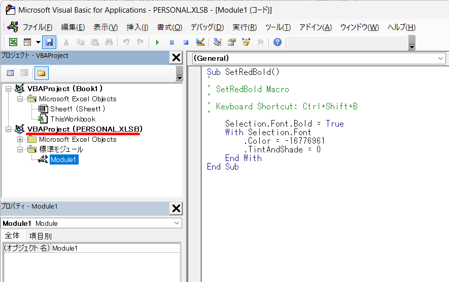
Task: Select VBAProject (PERSONAL.XLSB) tree item
Action: point(85,129)
